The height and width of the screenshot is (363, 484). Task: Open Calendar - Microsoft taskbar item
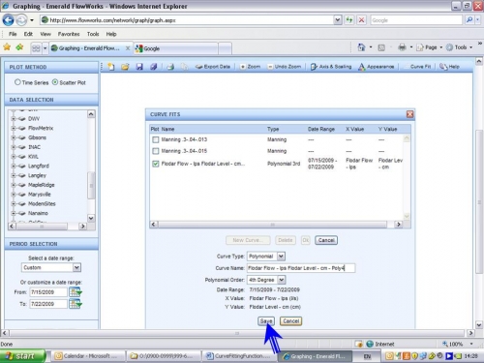click(89, 356)
